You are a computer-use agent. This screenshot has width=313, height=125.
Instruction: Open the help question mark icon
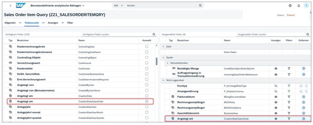[x=290, y=6]
